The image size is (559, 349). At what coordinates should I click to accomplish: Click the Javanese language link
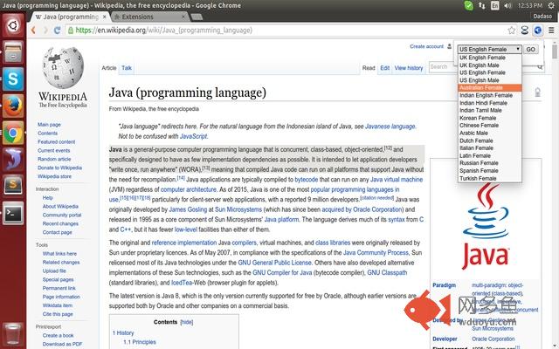tap(390, 126)
